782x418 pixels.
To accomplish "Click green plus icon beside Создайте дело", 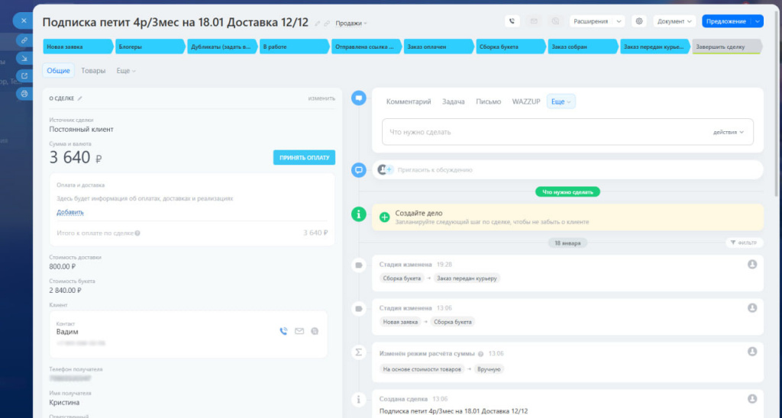I will pyautogui.click(x=384, y=217).
